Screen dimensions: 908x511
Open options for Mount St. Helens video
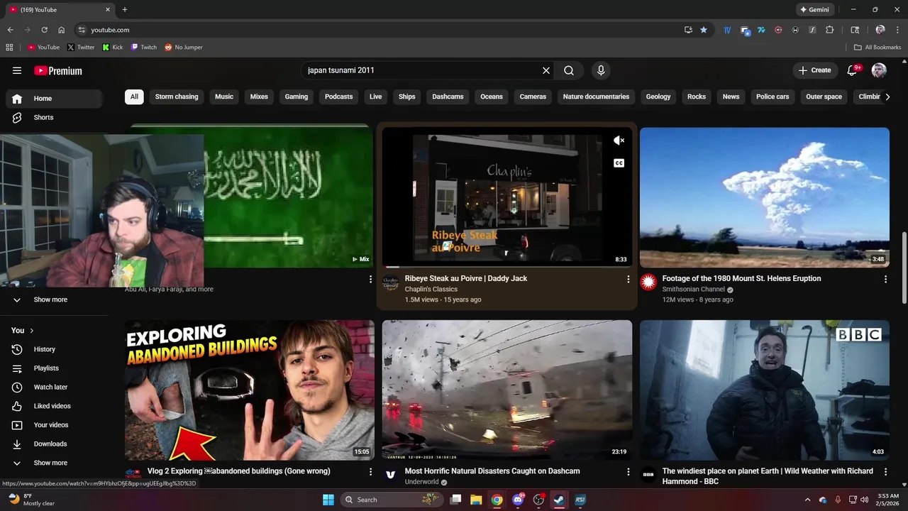point(885,280)
